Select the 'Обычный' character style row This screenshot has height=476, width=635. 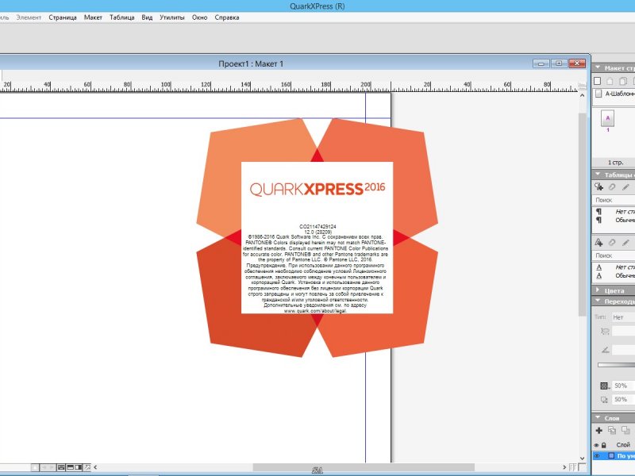[x=614, y=275]
